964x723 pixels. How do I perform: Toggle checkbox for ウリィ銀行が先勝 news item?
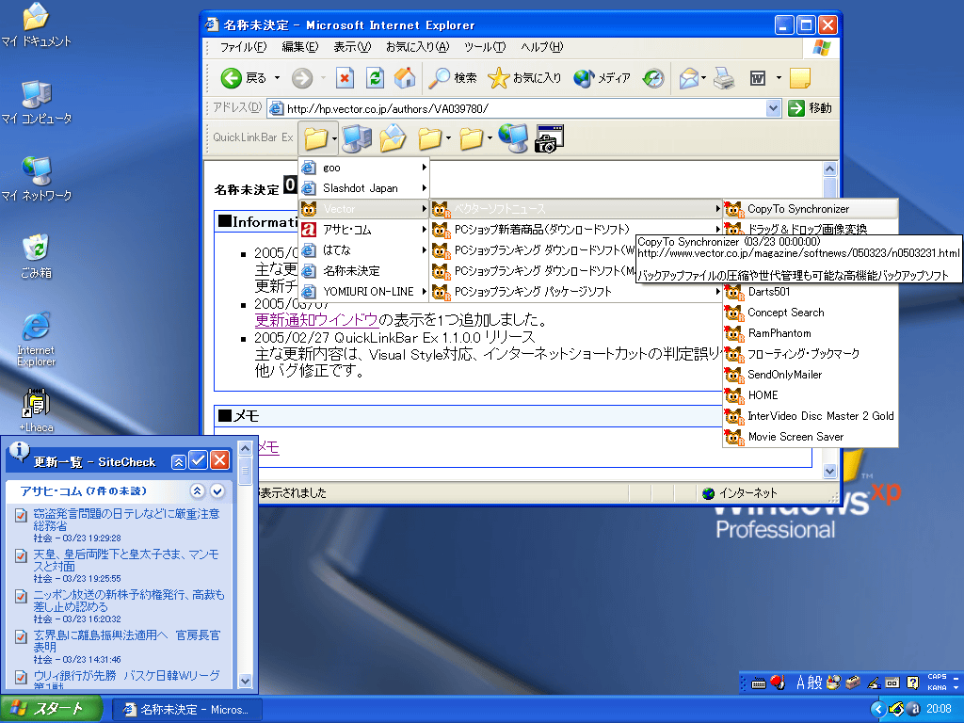[21, 678]
